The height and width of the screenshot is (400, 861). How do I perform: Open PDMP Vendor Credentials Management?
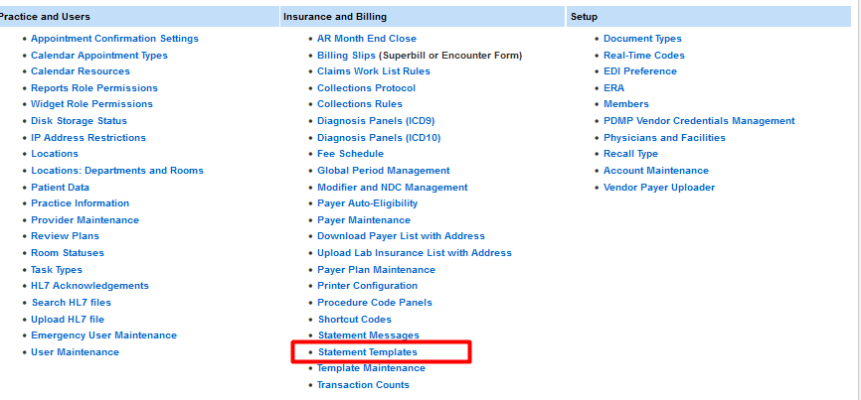click(x=699, y=121)
